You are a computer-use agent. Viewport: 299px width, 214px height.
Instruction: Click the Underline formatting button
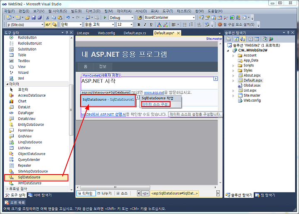151,24
